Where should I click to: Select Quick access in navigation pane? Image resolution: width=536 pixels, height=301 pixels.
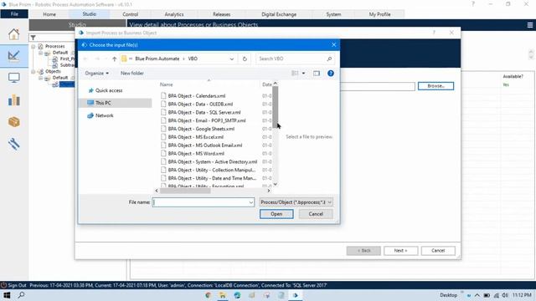pyautogui.click(x=108, y=90)
